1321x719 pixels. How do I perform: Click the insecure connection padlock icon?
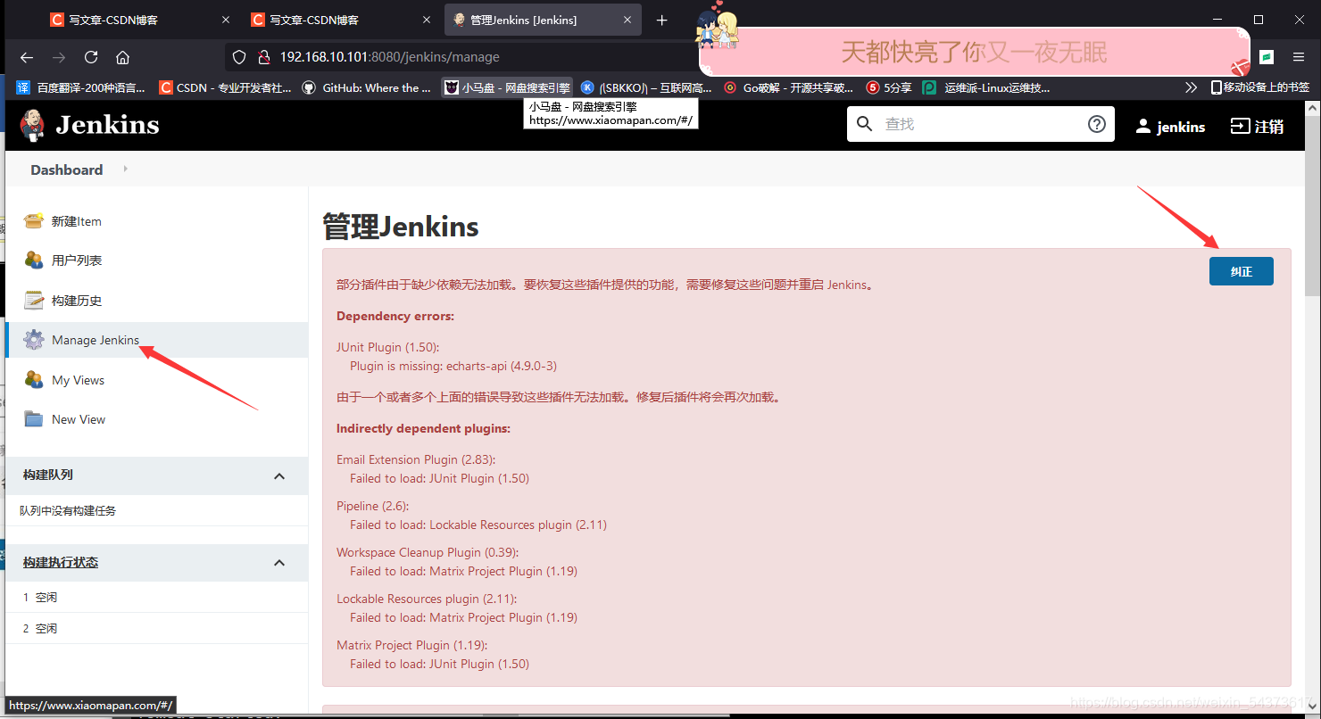[263, 57]
